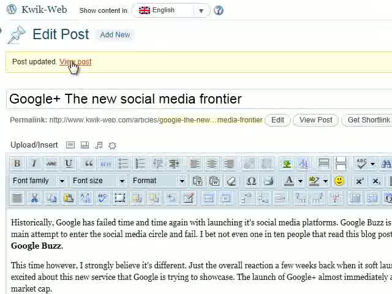Align text center
Viewport: 392px width, 294px height.
click(x=212, y=164)
